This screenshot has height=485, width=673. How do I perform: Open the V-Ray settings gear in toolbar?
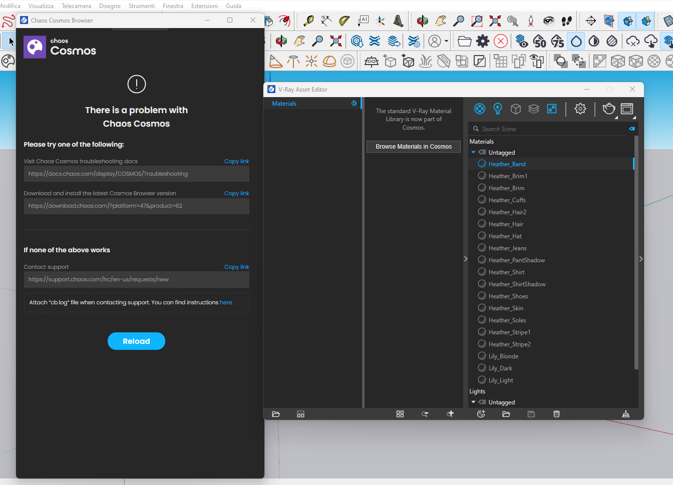point(483,41)
